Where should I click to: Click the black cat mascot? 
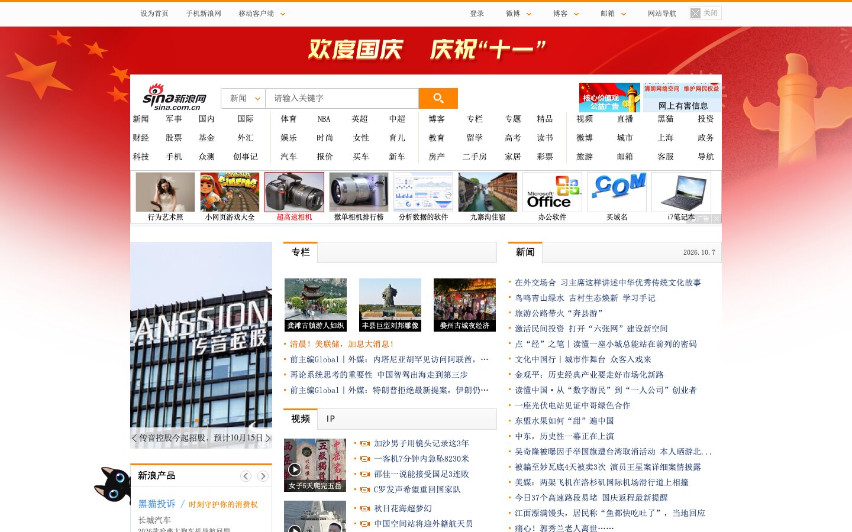coord(112,485)
